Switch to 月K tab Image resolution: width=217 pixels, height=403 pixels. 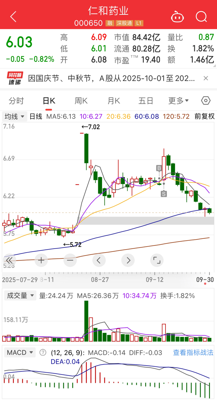[x=114, y=101]
